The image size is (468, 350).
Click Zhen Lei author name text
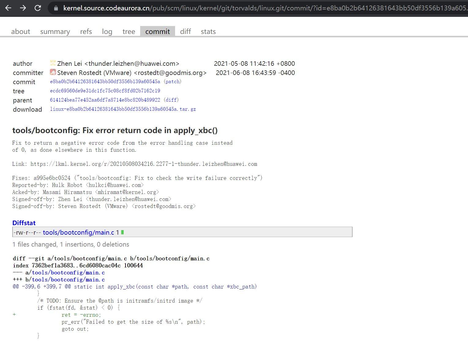(x=69, y=64)
